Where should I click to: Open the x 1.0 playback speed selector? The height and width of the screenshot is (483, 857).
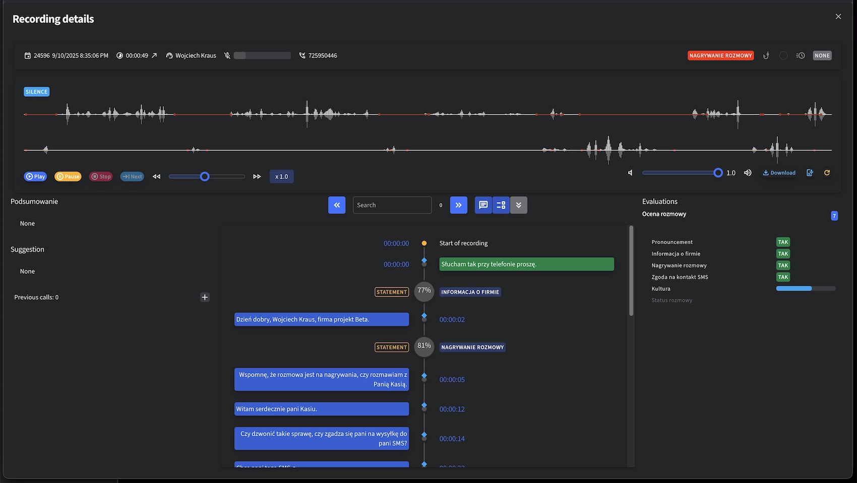coord(281,176)
